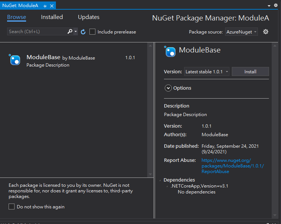Focus the Search (Ctrl+L) input field
The image size is (281, 224).
tap(37, 32)
